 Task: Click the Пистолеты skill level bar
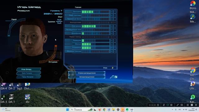96,12
